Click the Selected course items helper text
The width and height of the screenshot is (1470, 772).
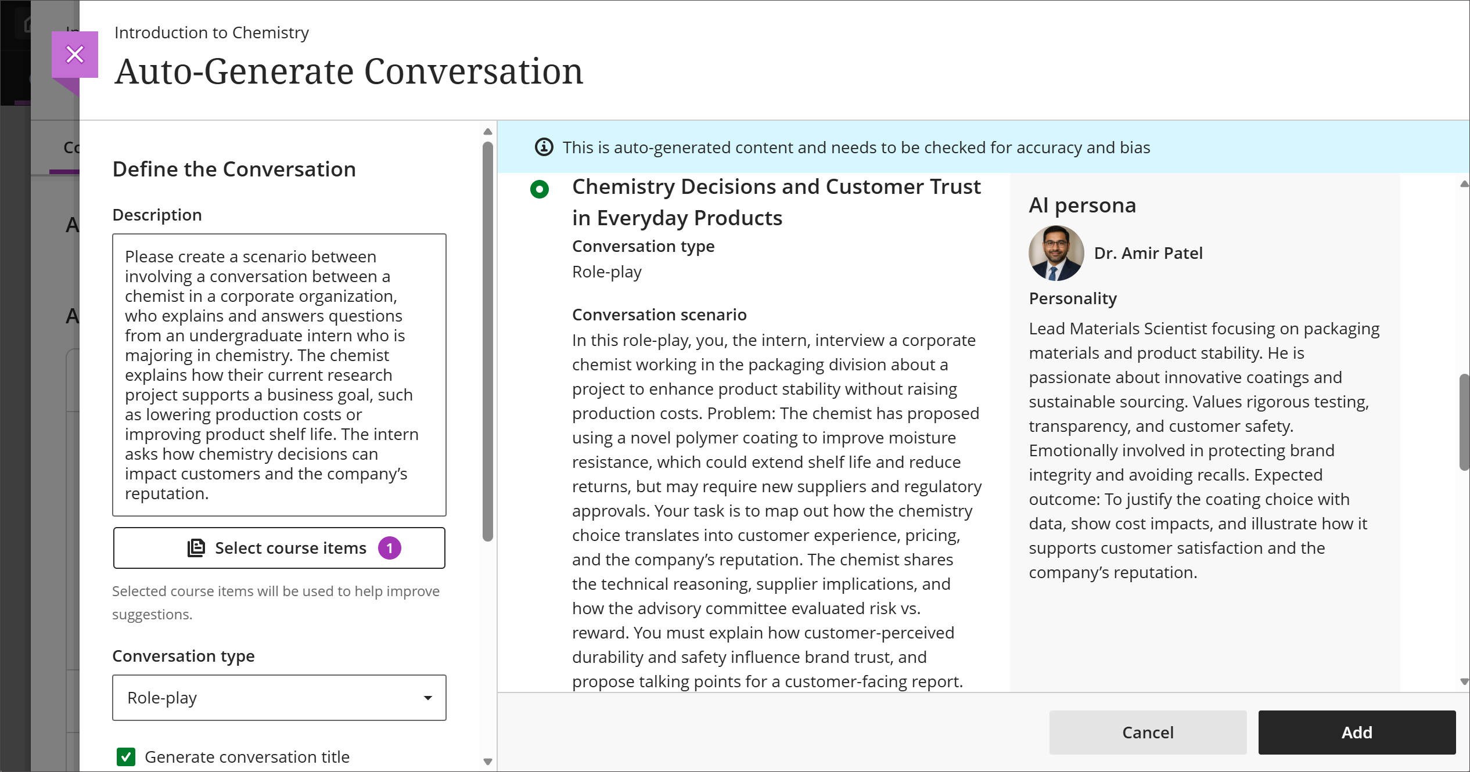point(276,603)
